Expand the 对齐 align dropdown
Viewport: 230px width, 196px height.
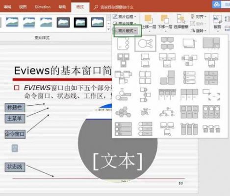point(199,17)
